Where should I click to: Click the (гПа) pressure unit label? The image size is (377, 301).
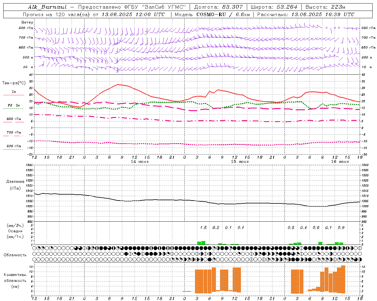click(x=15, y=188)
